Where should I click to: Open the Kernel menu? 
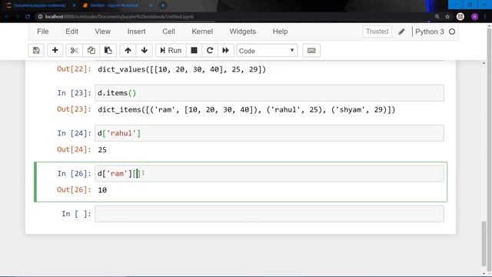202,32
